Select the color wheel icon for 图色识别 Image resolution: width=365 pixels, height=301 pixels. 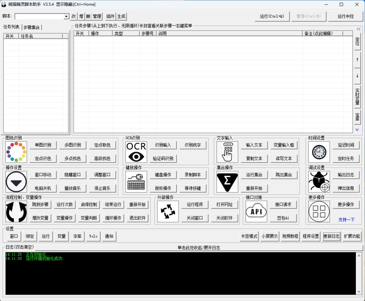click(x=16, y=152)
